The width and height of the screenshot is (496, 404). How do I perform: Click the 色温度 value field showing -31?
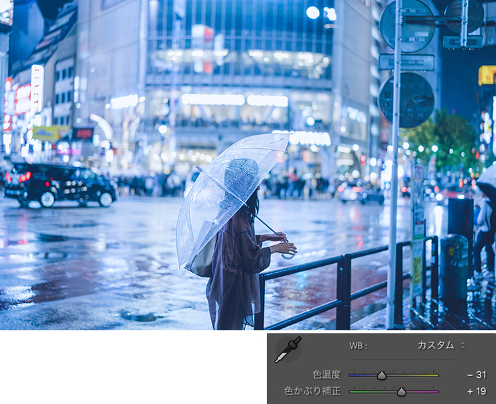coord(477,375)
